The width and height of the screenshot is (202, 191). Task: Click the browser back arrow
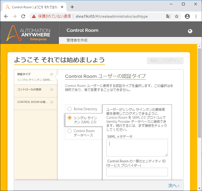(x=6, y=16)
